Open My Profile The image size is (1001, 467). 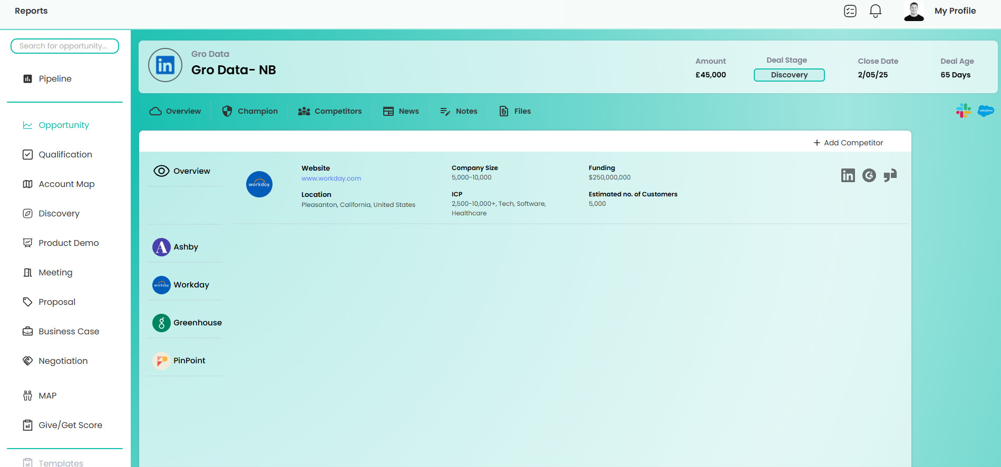(955, 11)
